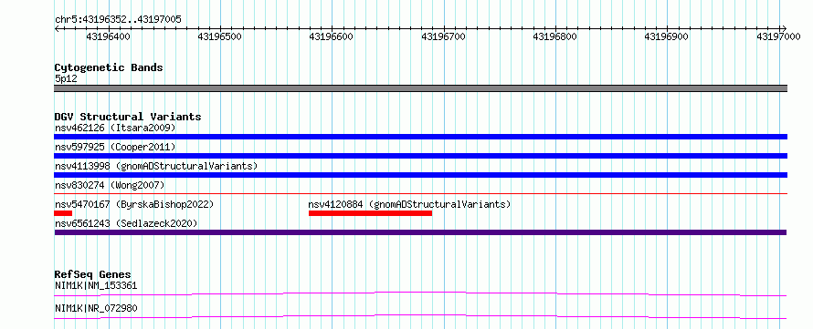Select the 5p12 band label
Viewport: 813px width, 329px height.
pos(66,79)
